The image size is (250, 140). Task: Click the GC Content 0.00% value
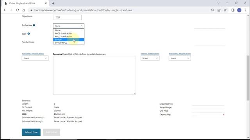pos(56,107)
